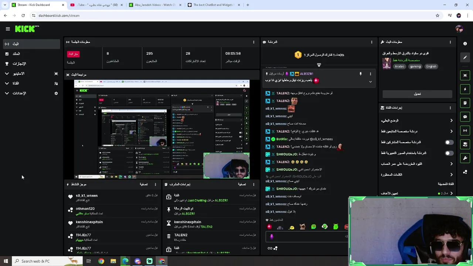
Task: Open the hamburger menu beside KICK logo
Action: 8,29
